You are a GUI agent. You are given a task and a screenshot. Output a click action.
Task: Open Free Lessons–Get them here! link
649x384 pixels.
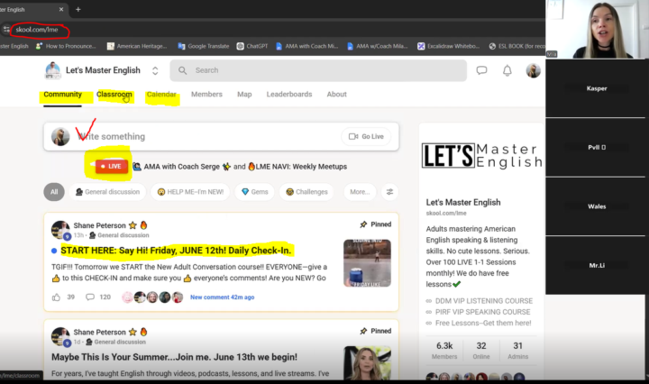(482, 324)
